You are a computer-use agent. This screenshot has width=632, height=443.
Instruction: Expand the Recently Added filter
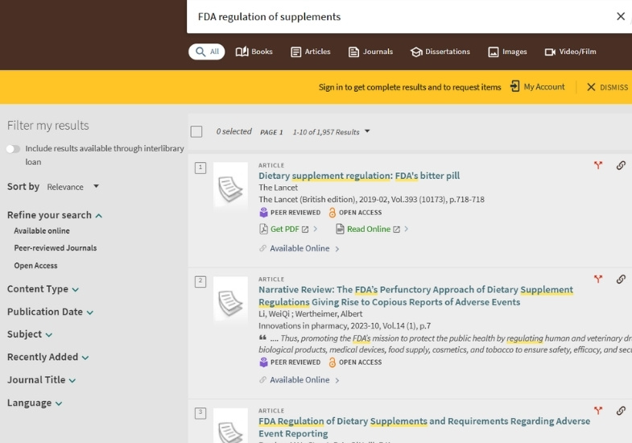click(48, 357)
